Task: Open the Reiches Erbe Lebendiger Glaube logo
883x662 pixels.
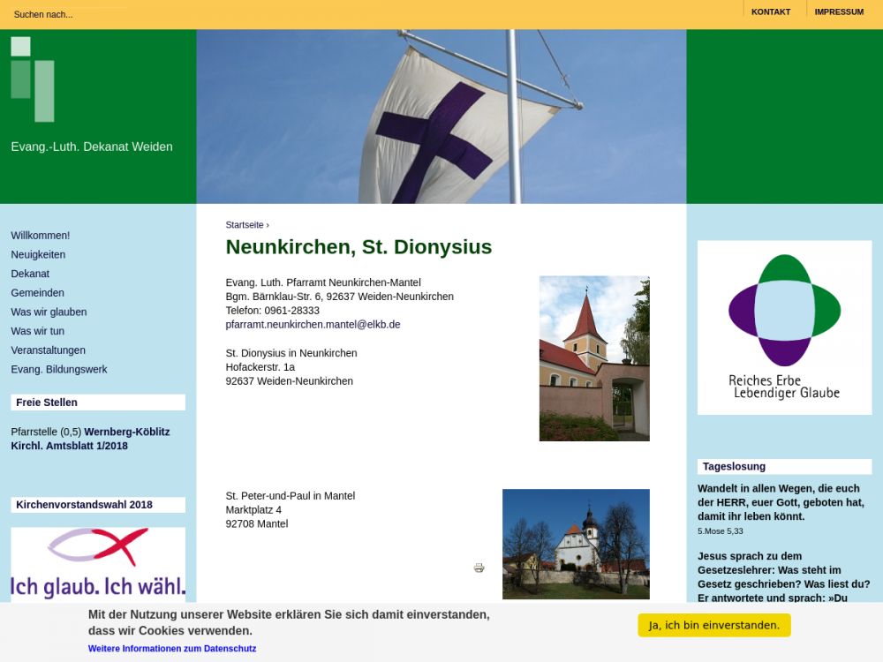Action: pos(784,327)
